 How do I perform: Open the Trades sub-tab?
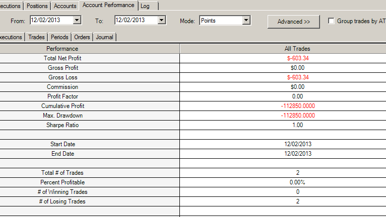point(36,37)
